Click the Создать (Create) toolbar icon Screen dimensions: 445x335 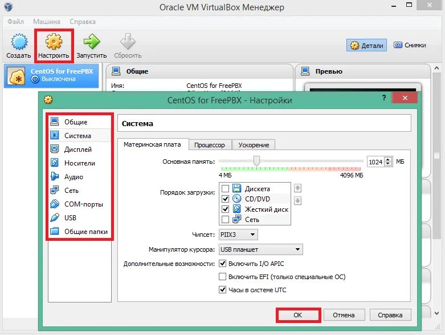coord(19,42)
